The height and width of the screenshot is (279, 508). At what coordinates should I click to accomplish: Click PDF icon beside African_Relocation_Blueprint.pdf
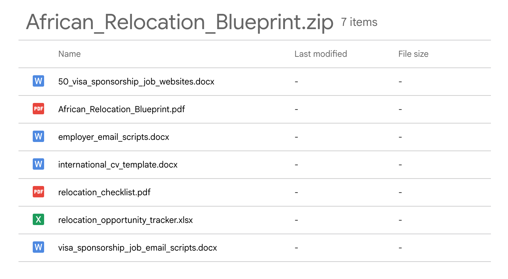pos(38,109)
